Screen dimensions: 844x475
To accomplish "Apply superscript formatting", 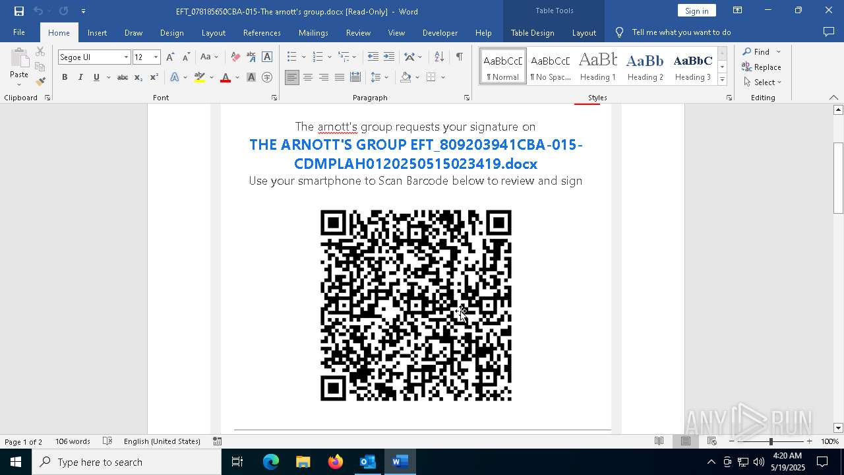I will (x=154, y=78).
